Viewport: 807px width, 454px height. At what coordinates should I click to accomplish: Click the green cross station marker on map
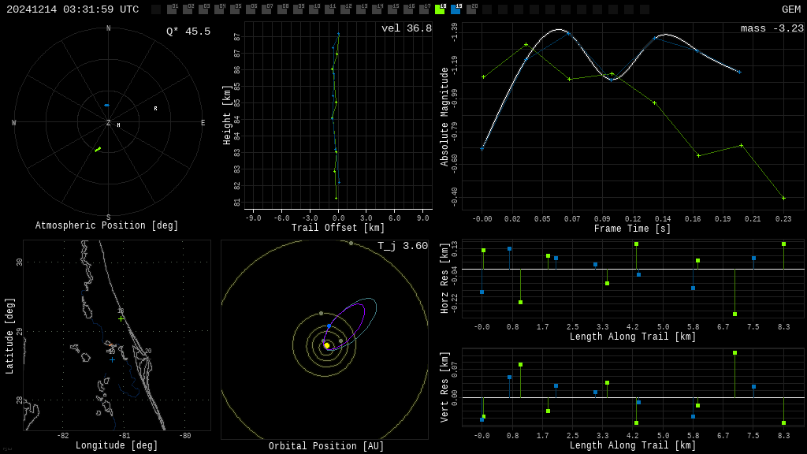point(121,318)
